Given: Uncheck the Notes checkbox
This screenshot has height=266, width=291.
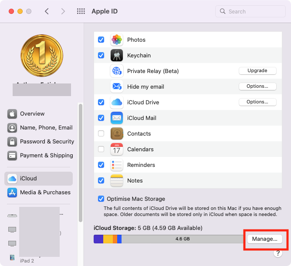Looking at the screenshot, I should point(101,180).
